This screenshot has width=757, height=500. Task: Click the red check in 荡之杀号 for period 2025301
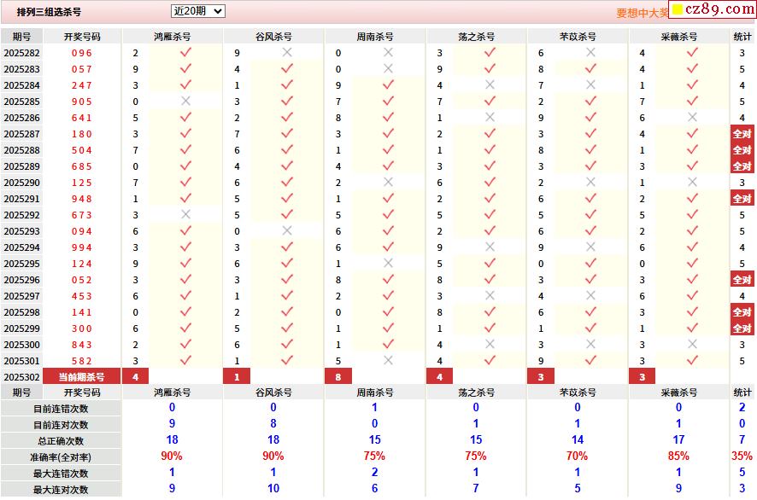point(490,360)
